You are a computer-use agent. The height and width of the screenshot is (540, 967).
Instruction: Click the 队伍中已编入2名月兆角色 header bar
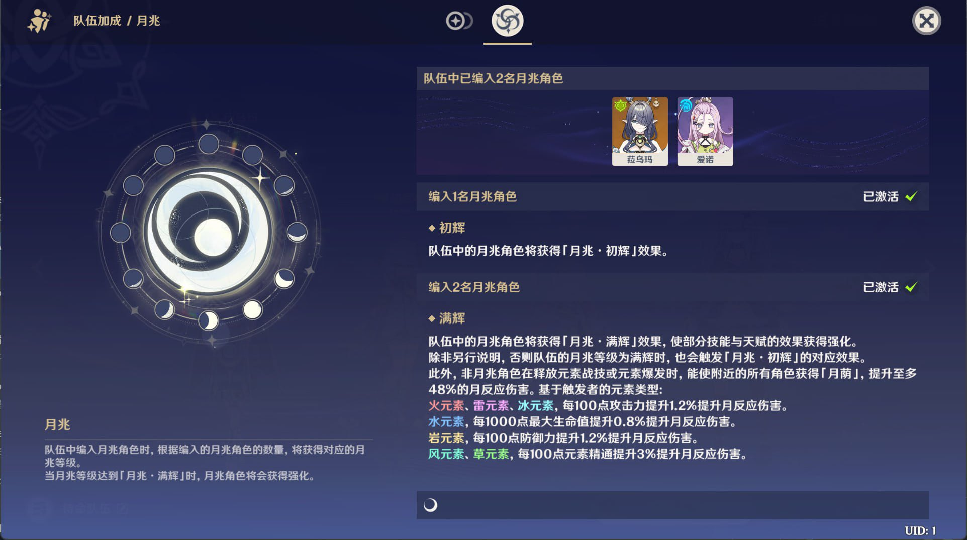672,78
